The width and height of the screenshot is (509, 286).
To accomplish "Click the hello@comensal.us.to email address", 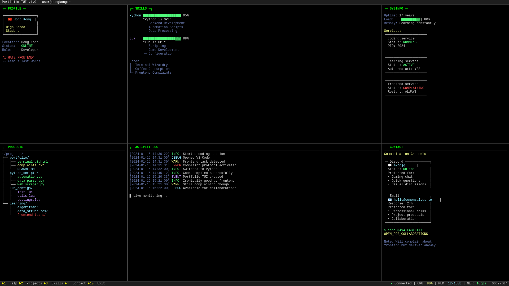I will [413, 200].
